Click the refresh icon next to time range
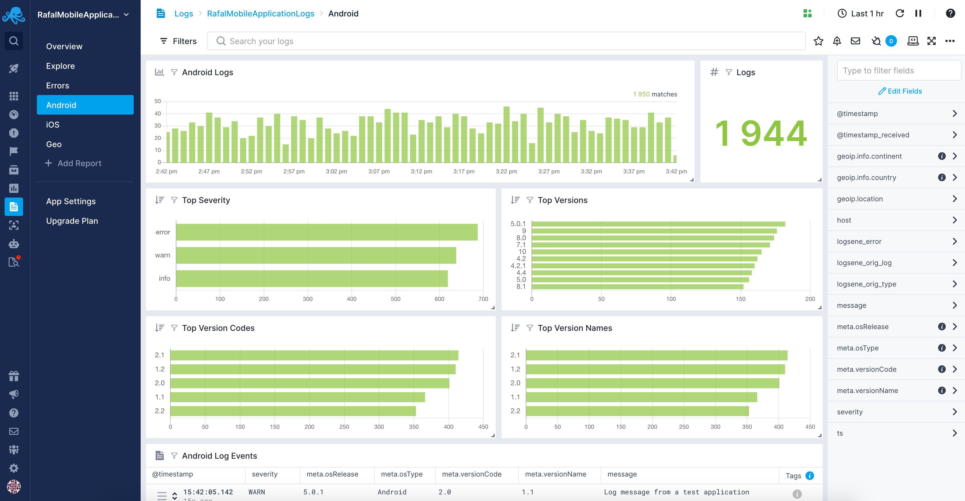 tap(900, 14)
